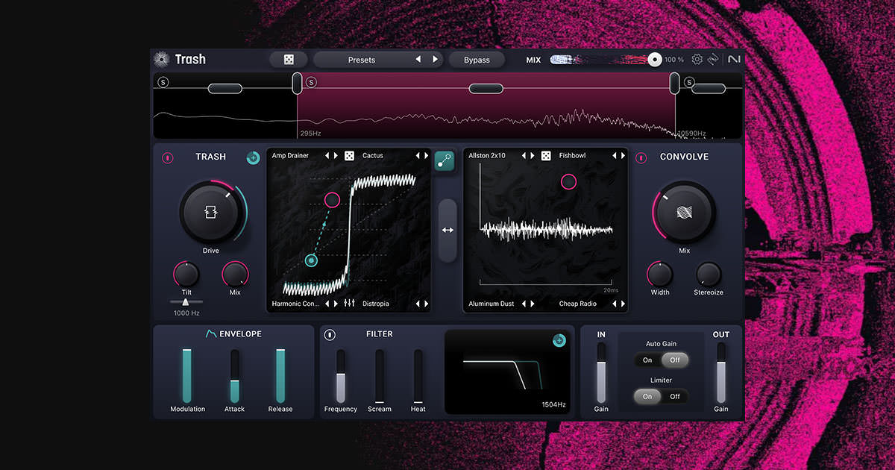The height and width of the screenshot is (470, 895).
Task: Click the Stereoize knob
Action: pos(708,275)
